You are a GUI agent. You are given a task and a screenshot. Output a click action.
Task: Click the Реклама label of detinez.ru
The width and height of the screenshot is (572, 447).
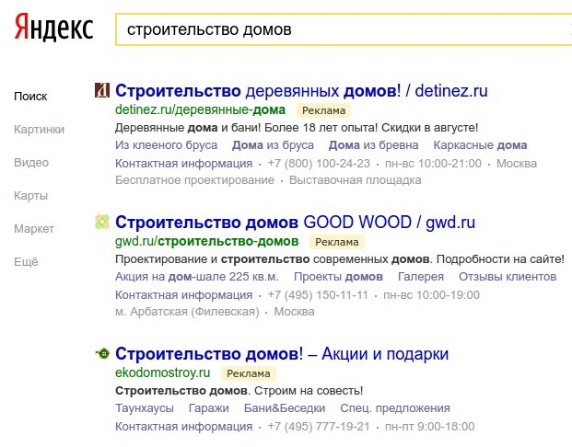click(323, 110)
